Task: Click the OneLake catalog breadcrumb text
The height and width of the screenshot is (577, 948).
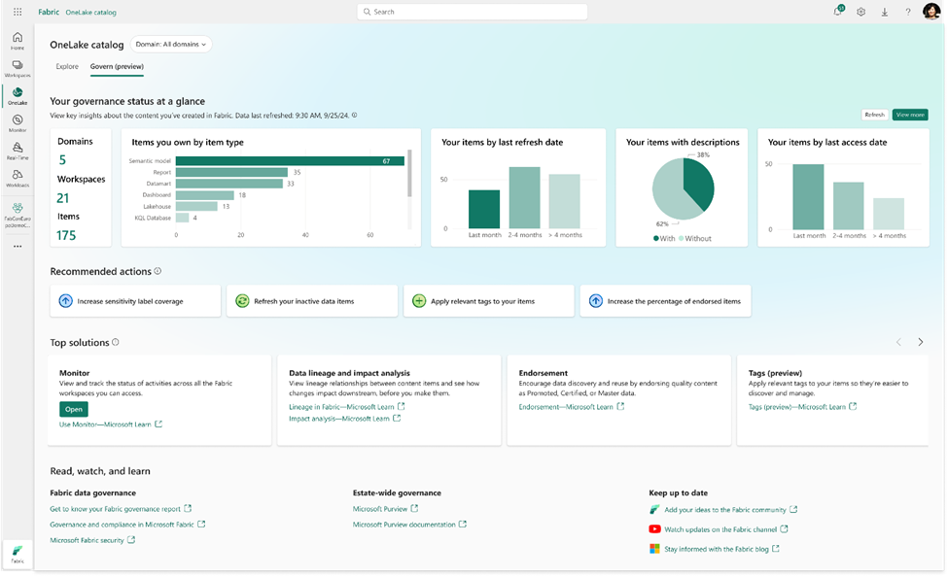Action: coord(90,12)
